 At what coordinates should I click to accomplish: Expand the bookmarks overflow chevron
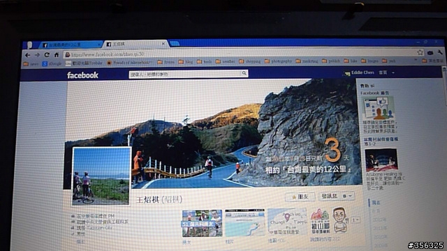(x=416, y=61)
